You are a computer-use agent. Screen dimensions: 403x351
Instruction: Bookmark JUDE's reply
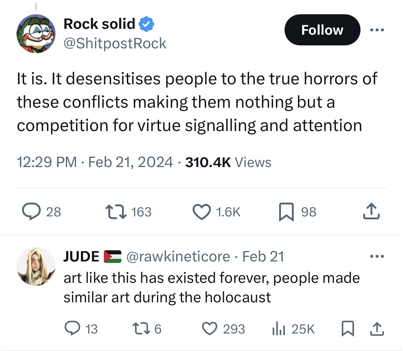(348, 328)
